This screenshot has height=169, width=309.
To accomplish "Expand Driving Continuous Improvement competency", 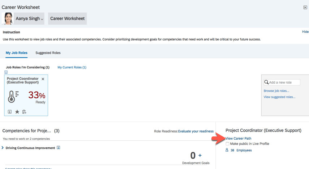I will (3, 148).
